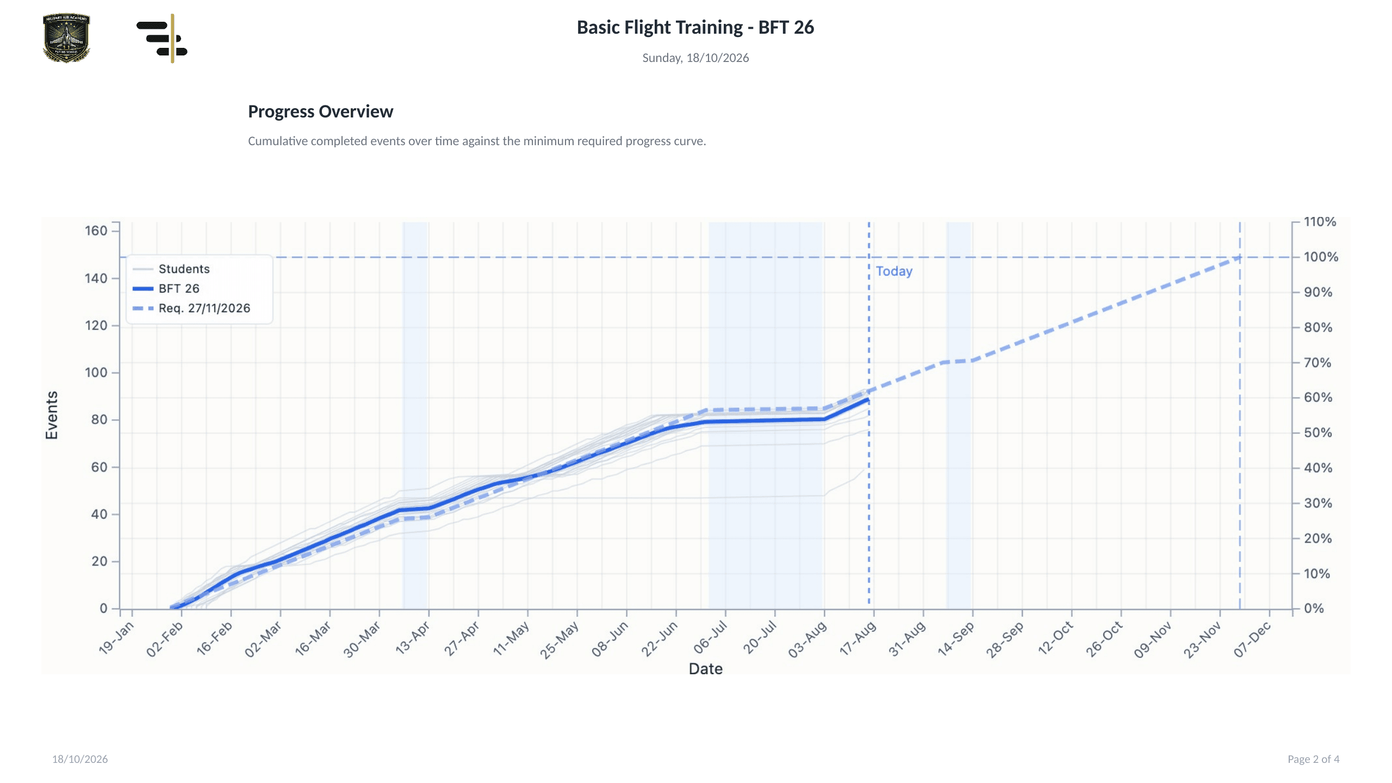
Task: Click the 19-Jan x-axis tick label
Action: (116, 638)
